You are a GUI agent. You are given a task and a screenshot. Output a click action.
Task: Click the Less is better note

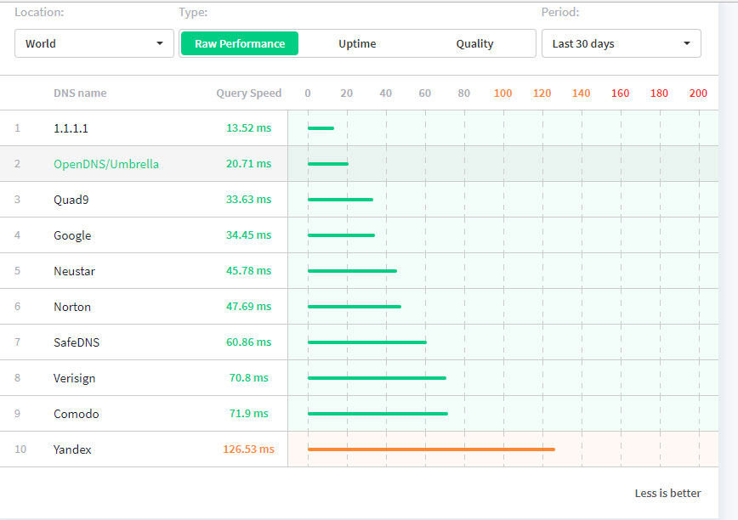[668, 493]
